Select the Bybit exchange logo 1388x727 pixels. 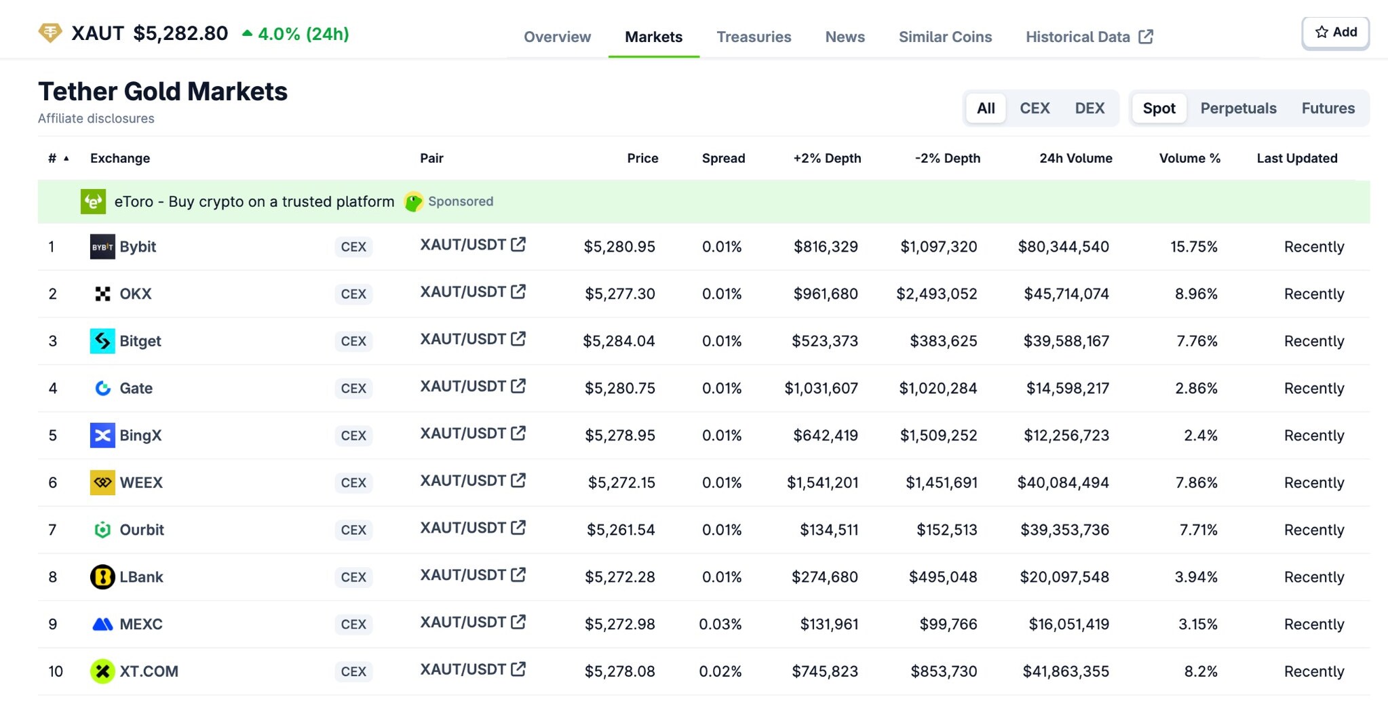(x=102, y=246)
